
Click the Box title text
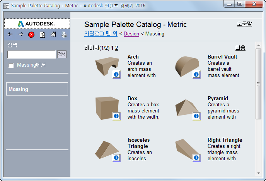click(132, 98)
